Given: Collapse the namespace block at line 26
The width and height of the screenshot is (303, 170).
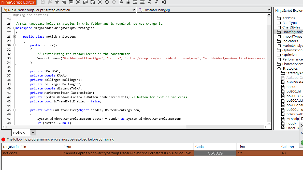Looking at the screenshot, I should point(15,28).
